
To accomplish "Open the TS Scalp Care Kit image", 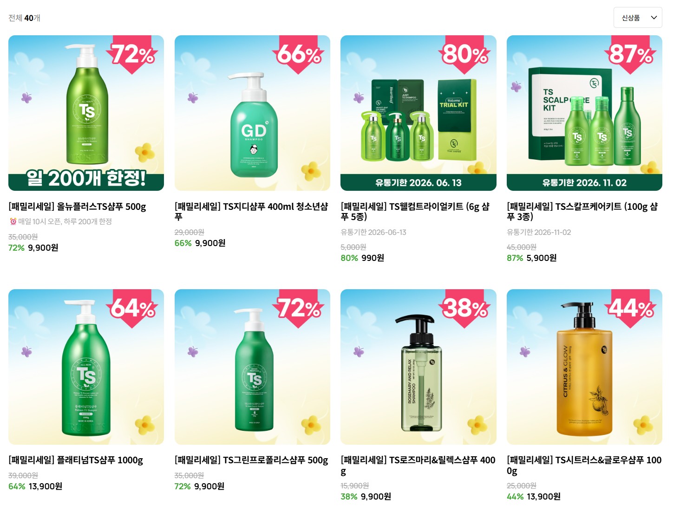I will (584, 113).
